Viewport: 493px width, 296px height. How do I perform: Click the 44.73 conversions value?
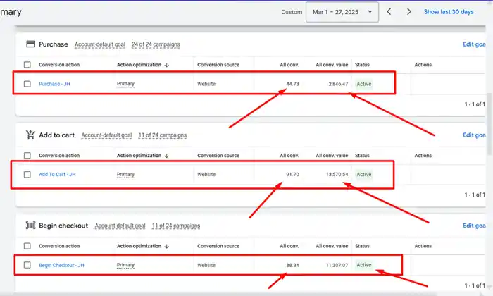tap(292, 84)
